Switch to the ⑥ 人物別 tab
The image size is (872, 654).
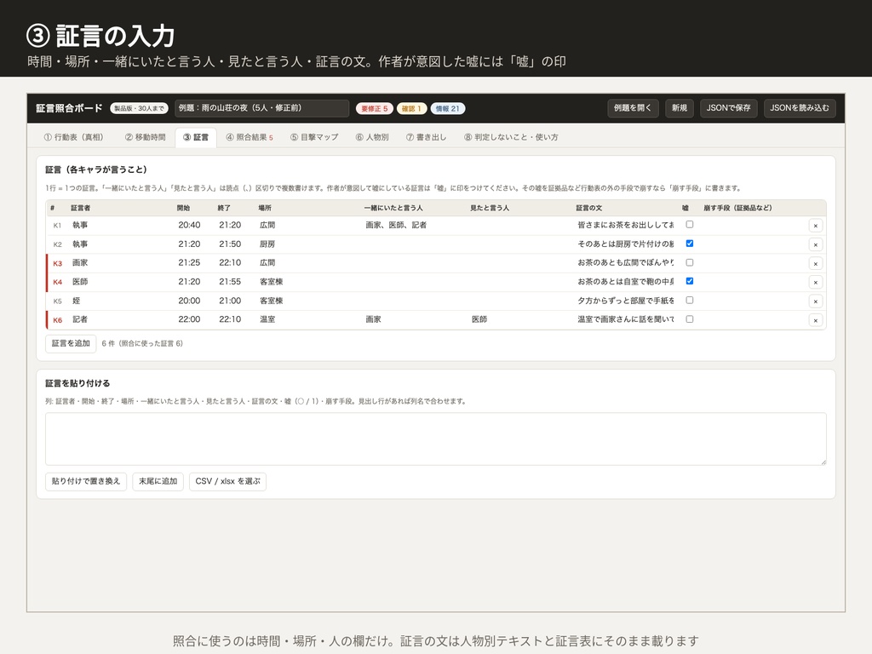pos(372,137)
